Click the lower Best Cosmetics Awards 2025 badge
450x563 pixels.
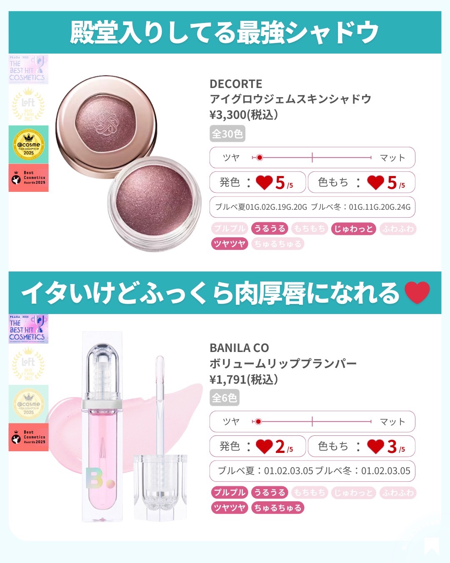pos(28,437)
